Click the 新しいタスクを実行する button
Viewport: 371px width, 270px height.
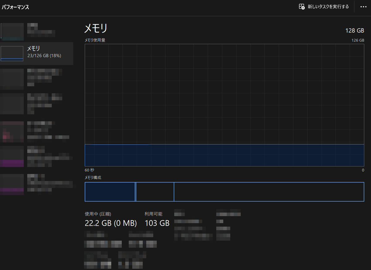pyautogui.click(x=324, y=7)
